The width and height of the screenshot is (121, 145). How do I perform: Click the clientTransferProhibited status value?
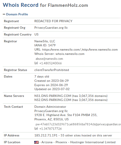point(52,70)
